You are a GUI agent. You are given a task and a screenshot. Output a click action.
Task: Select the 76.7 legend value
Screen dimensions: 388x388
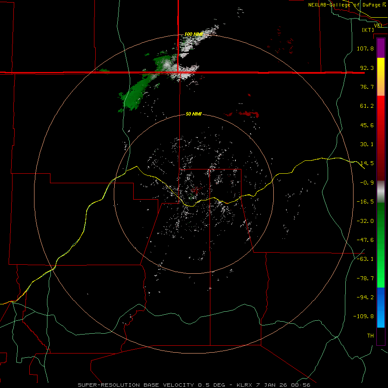[367, 87]
